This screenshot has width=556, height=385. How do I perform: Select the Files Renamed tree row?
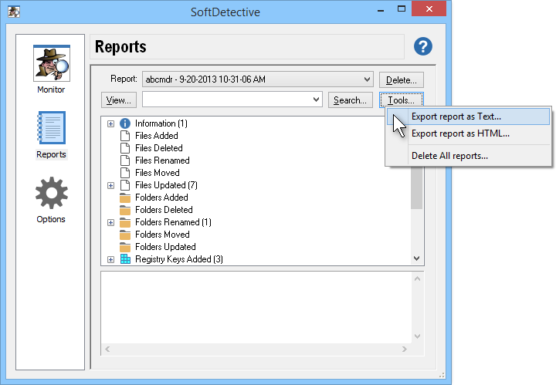(162, 160)
